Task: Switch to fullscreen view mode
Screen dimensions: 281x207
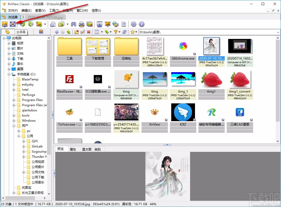Action: click(x=13, y=24)
